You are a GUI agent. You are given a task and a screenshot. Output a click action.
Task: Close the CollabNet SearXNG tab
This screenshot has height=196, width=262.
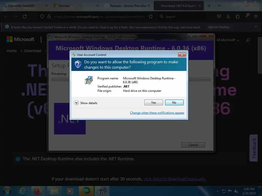pyautogui.click(x=47, y=6)
